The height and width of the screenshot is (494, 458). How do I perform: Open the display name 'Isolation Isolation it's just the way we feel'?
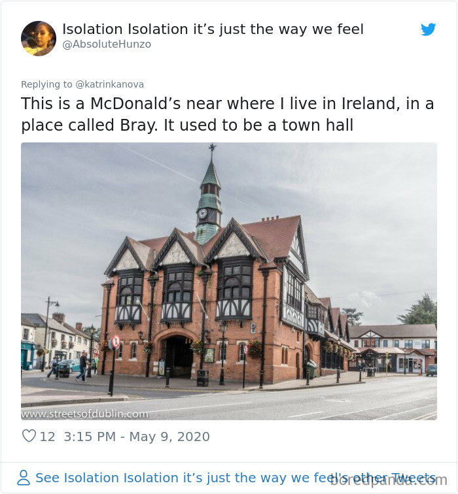(x=213, y=29)
